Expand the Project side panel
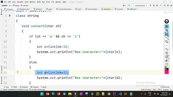 pos(1,12)
